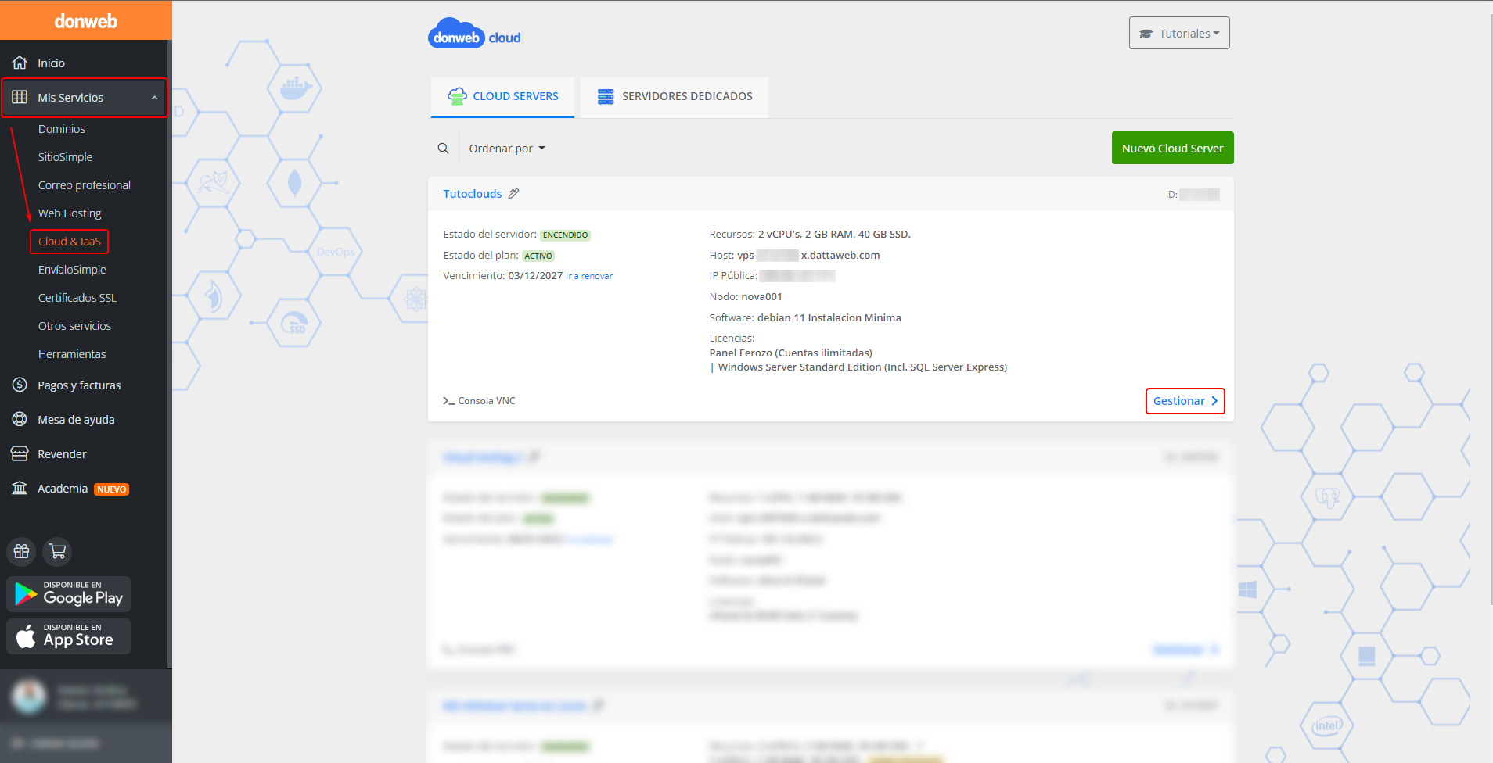The width and height of the screenshot is (1493, 763).
Task: Click the Inicio home icon
Action: tap(20, 63)
